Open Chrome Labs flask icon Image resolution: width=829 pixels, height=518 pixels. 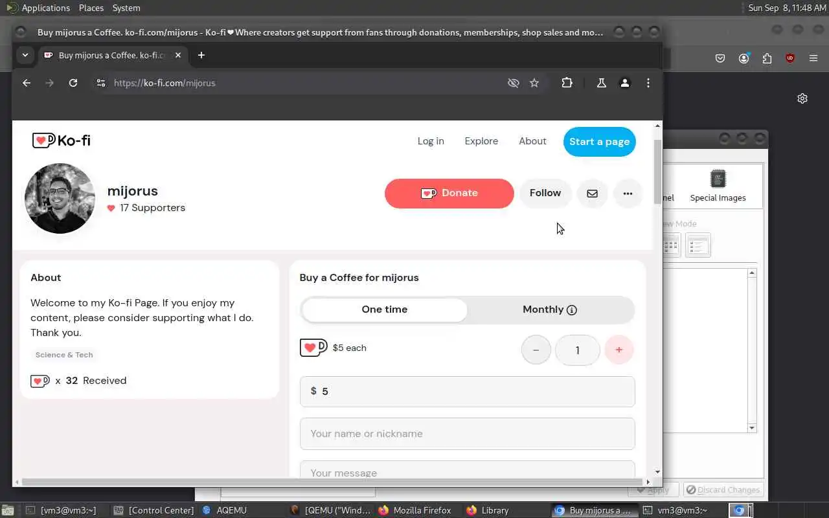click(x=602, y=83)
